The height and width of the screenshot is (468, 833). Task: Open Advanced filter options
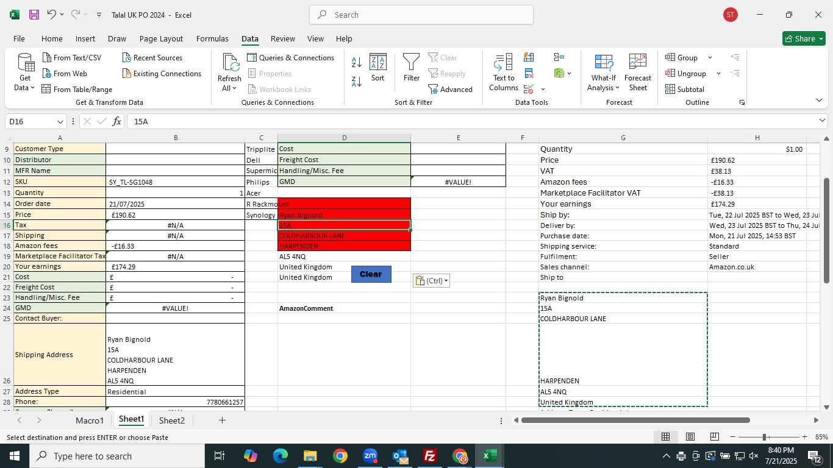451,89
